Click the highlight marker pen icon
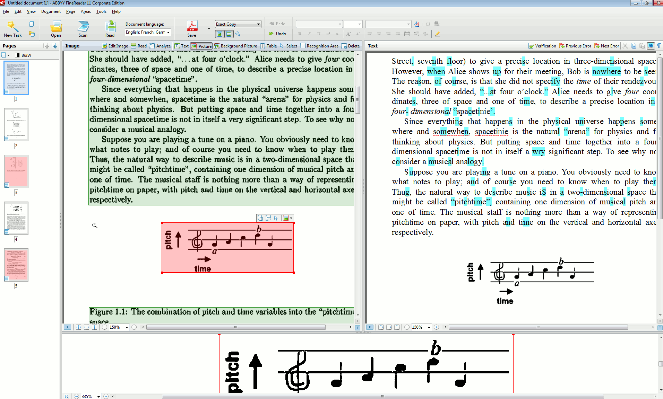The image size is (663, 399). pyautogui.click(x=437, y=34)
